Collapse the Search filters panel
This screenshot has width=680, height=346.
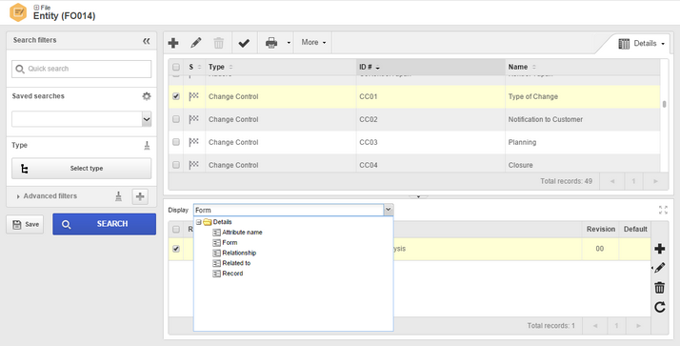tap(146, 41)
